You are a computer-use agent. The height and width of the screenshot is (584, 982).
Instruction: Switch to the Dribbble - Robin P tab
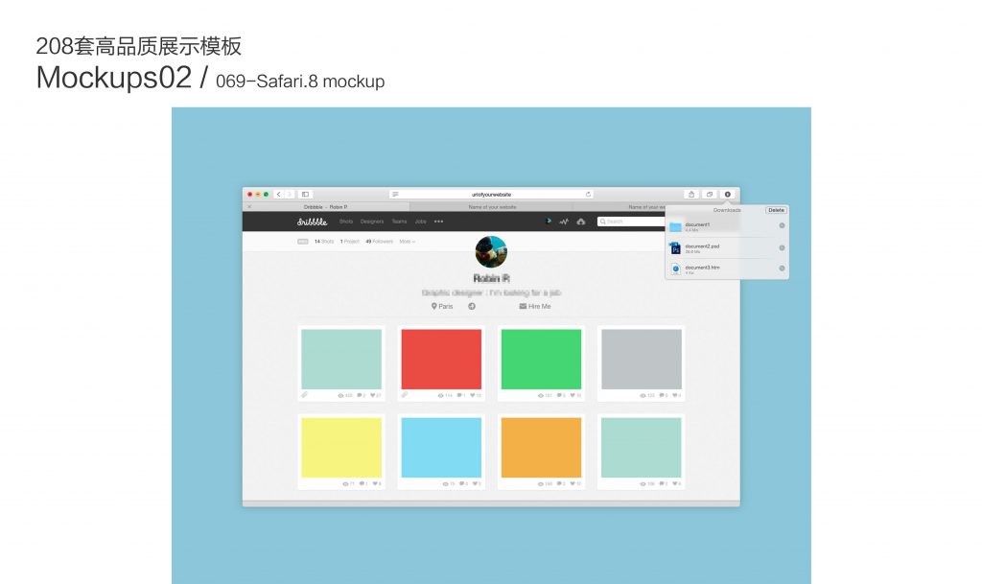(x=326, y=206)
